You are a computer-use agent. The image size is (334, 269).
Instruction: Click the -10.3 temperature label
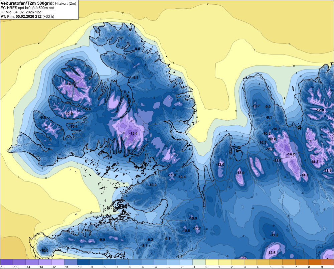263,142
